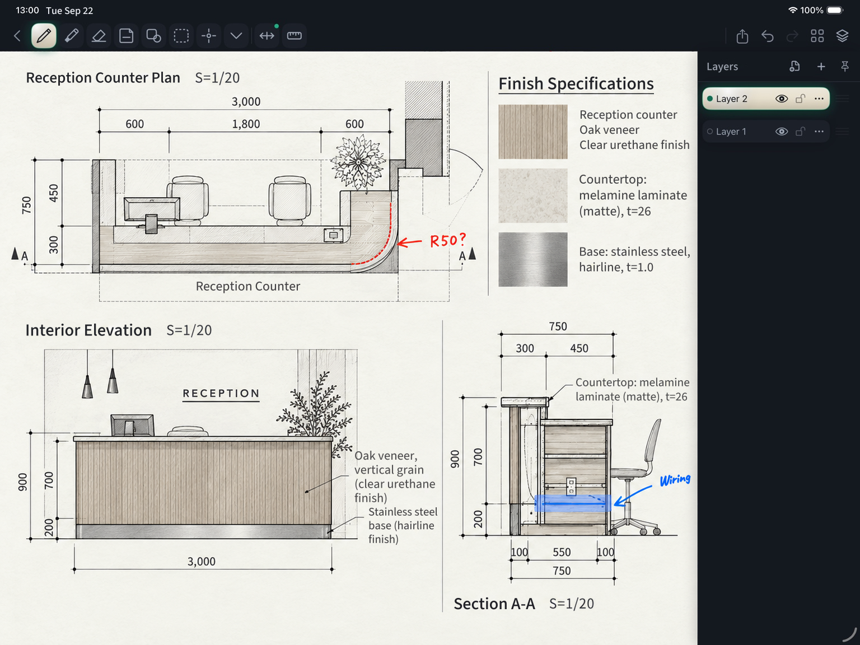Viewport: 860px width, 645px height.
Task: Open the Share export icon
Action: click(742, 36)
